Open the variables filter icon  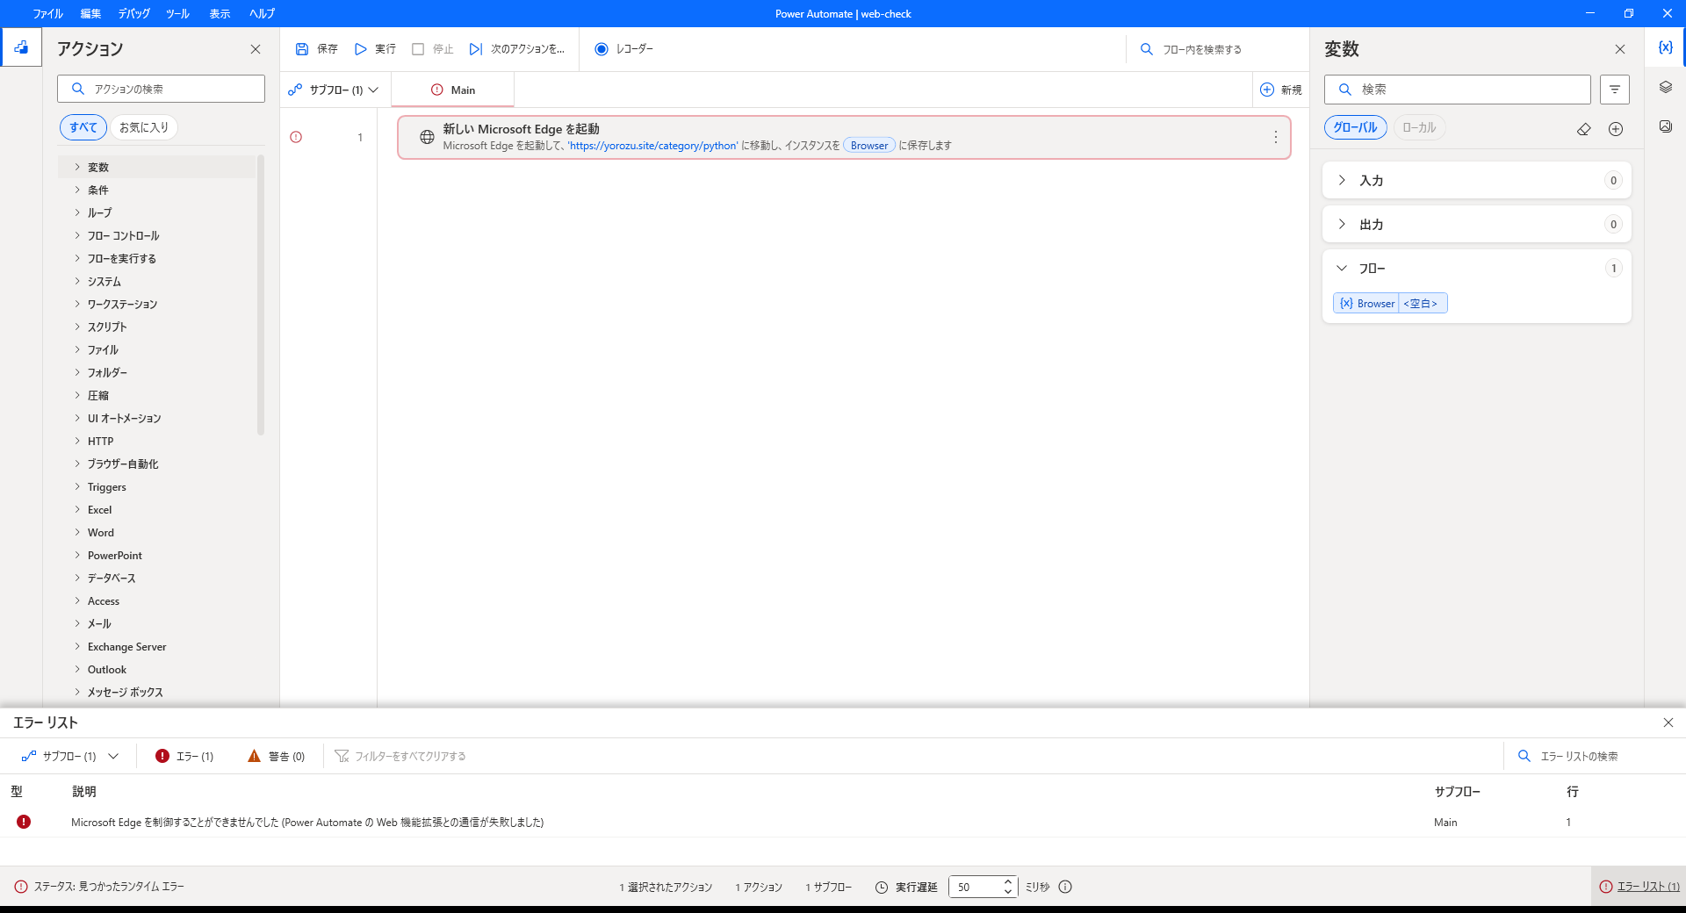(x=1615, y=90)
